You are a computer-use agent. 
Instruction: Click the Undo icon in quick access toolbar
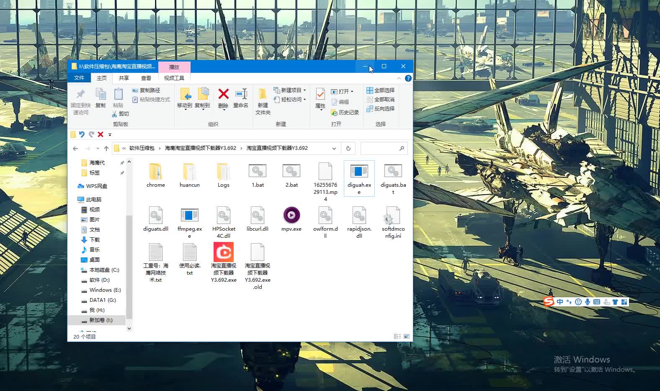[x=82, y=134]
